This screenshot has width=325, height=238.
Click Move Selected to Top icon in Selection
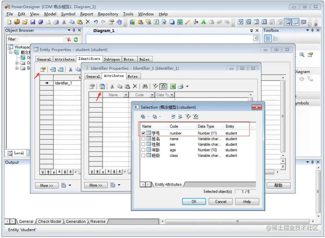[173, 116]
